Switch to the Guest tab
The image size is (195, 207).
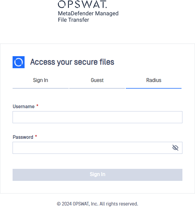(97, 80)
